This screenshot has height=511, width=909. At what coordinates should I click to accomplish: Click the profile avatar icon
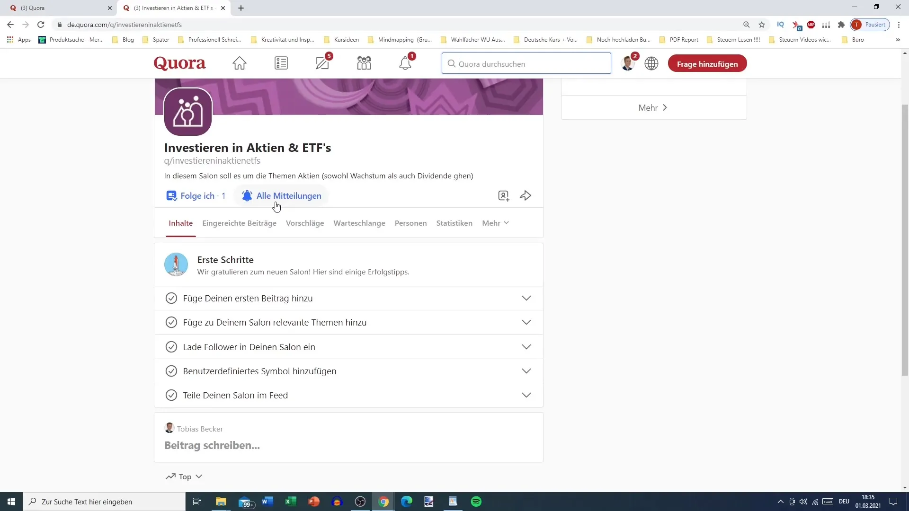pos(628,63)
